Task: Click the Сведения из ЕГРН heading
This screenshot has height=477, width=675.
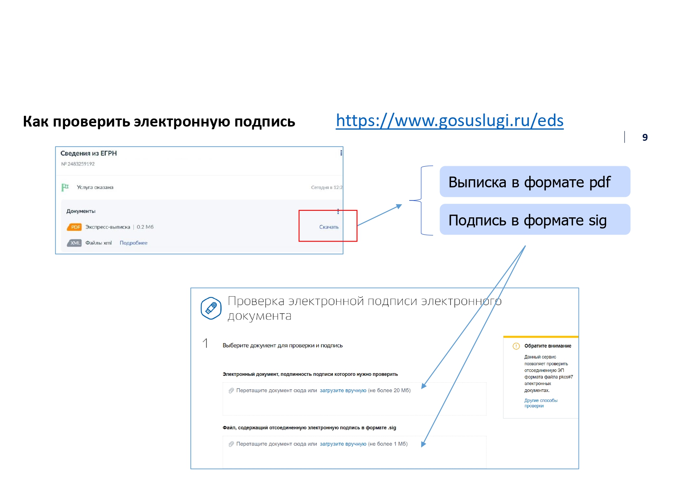Action: [x=88, y=153]
